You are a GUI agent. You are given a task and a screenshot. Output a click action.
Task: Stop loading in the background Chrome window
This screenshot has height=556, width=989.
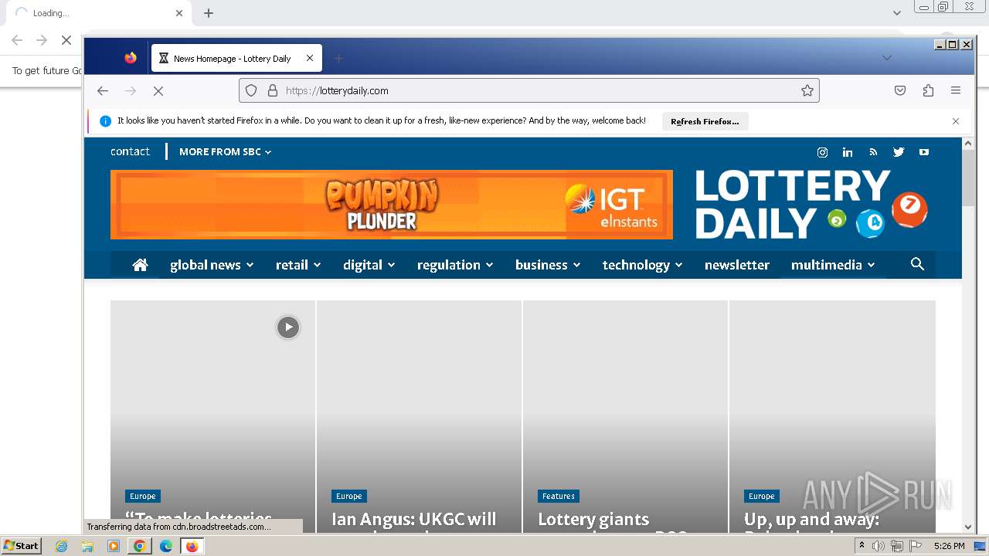tap(66, 40)
